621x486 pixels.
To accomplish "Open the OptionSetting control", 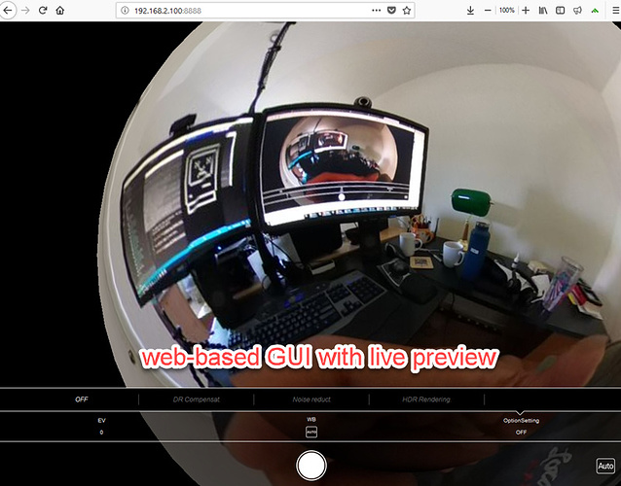I will tap(521, 427).
